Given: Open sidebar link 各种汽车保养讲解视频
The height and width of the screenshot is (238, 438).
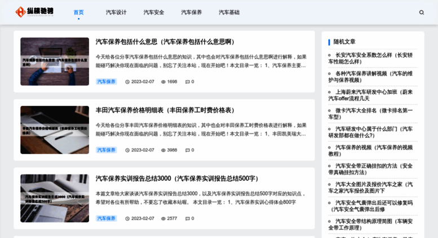Looking at the screenshot, I should point(370,77).
